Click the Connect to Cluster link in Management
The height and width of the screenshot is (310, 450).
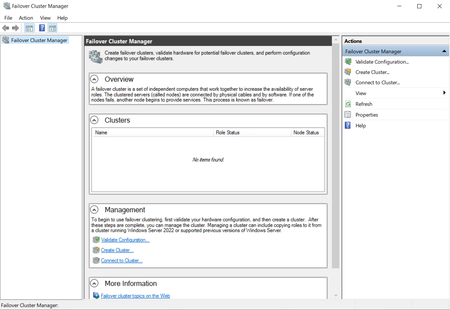[x=122, y=260]
